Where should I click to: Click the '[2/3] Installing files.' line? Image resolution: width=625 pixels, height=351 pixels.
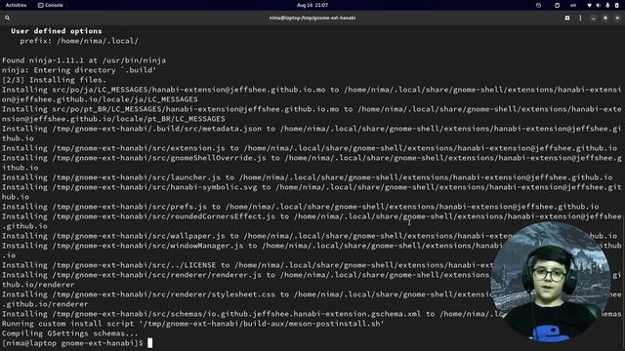click(55, 80)
